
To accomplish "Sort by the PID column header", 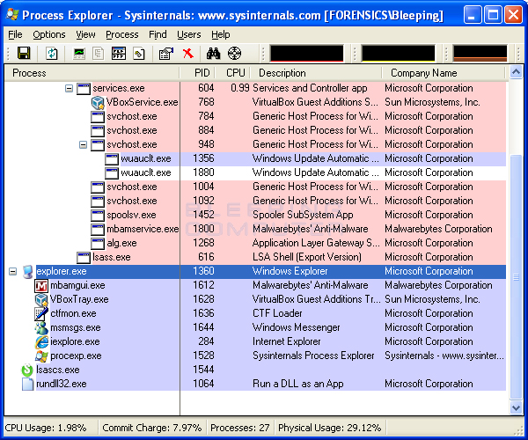I will 198,73.
